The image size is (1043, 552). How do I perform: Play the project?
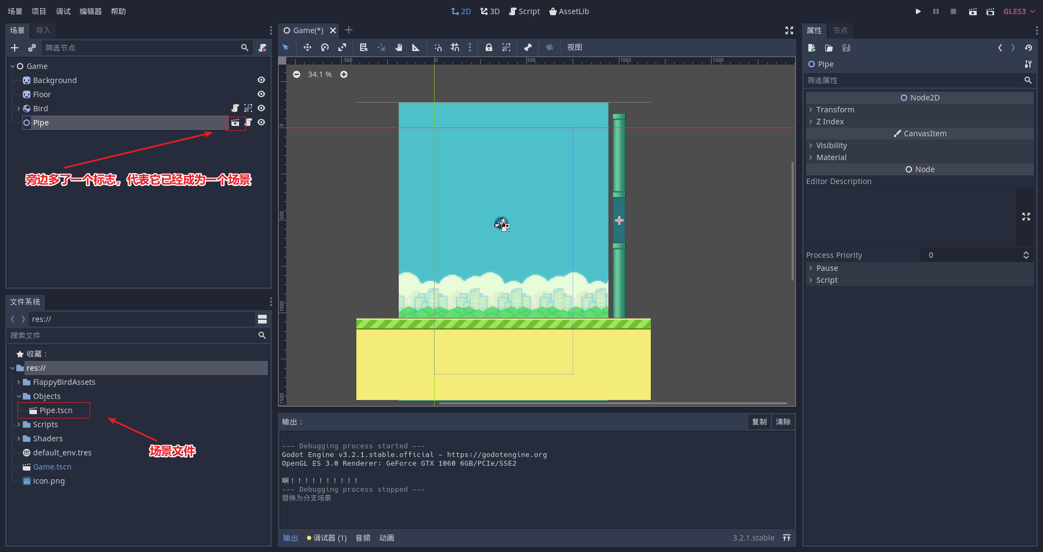coord(918,11)
